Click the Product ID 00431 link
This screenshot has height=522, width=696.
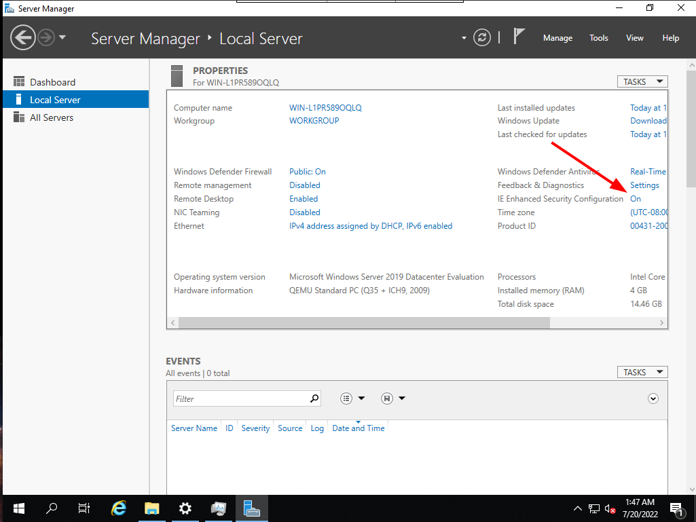(x=648, y=226)
